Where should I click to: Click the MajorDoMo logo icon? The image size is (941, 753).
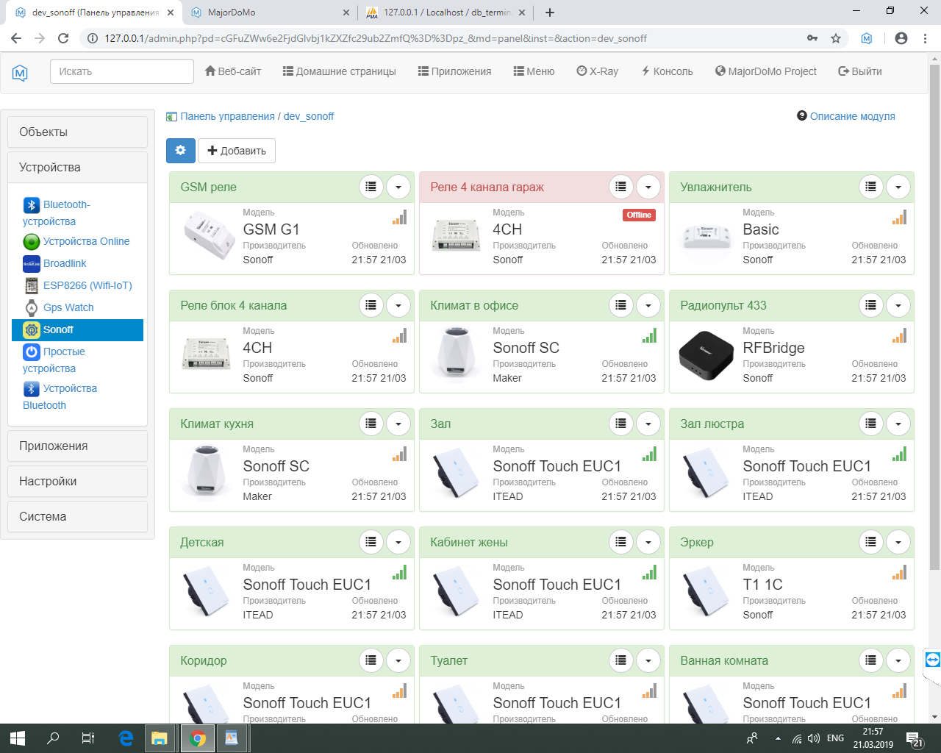pyautogui.click(x=20, y=72)
